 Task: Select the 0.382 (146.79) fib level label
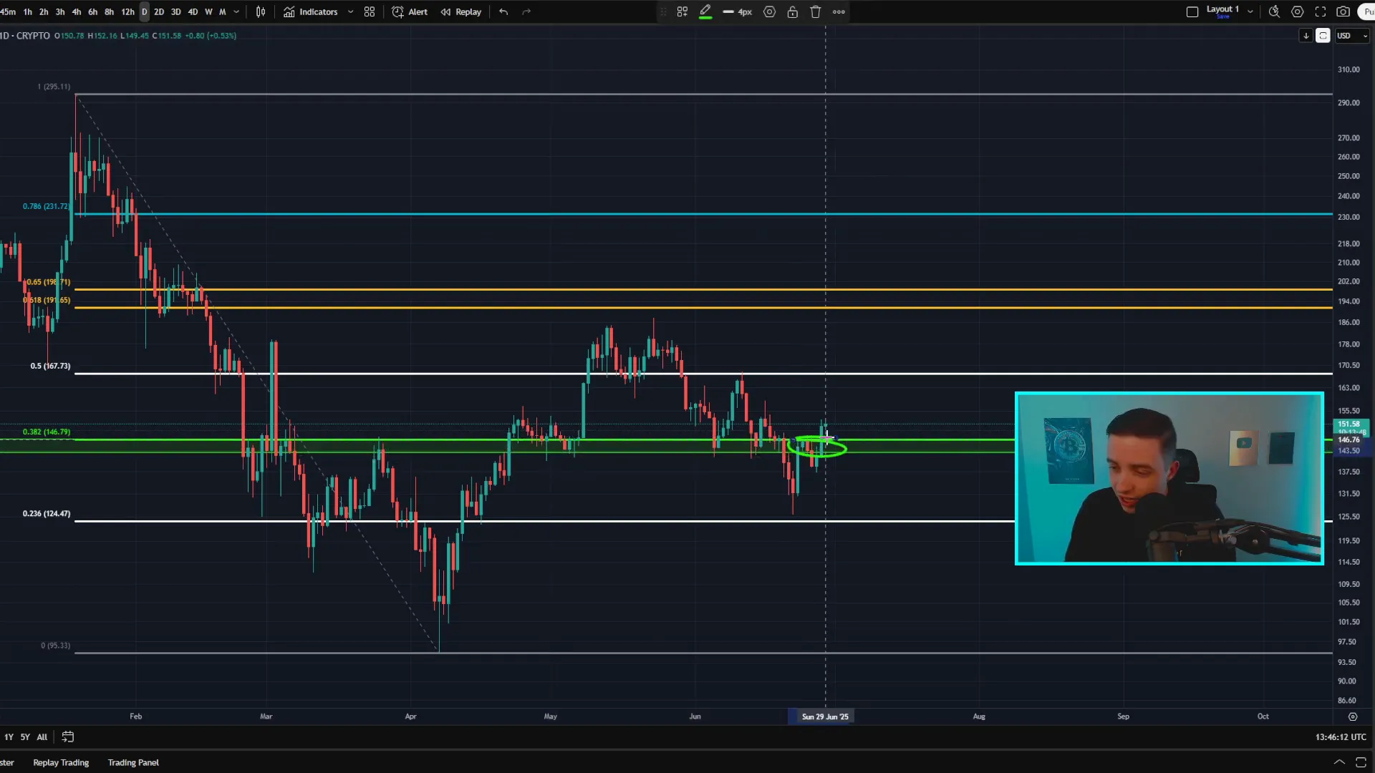coord(47,432)
